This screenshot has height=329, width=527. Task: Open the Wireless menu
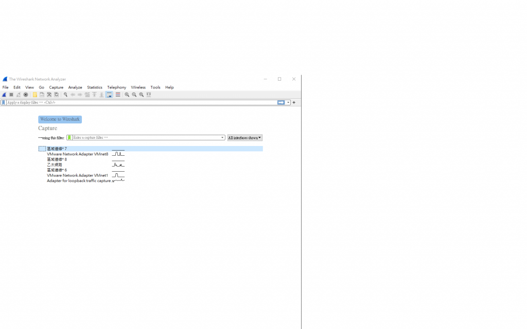[x=138, y=87]
